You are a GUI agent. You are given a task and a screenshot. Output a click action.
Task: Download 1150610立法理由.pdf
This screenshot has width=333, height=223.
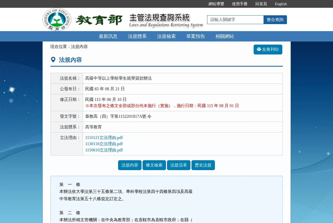click(x=104, y=150)
